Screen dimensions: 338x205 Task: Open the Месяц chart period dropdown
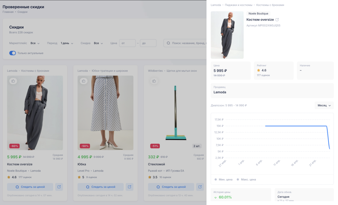(x=324, y=105)
